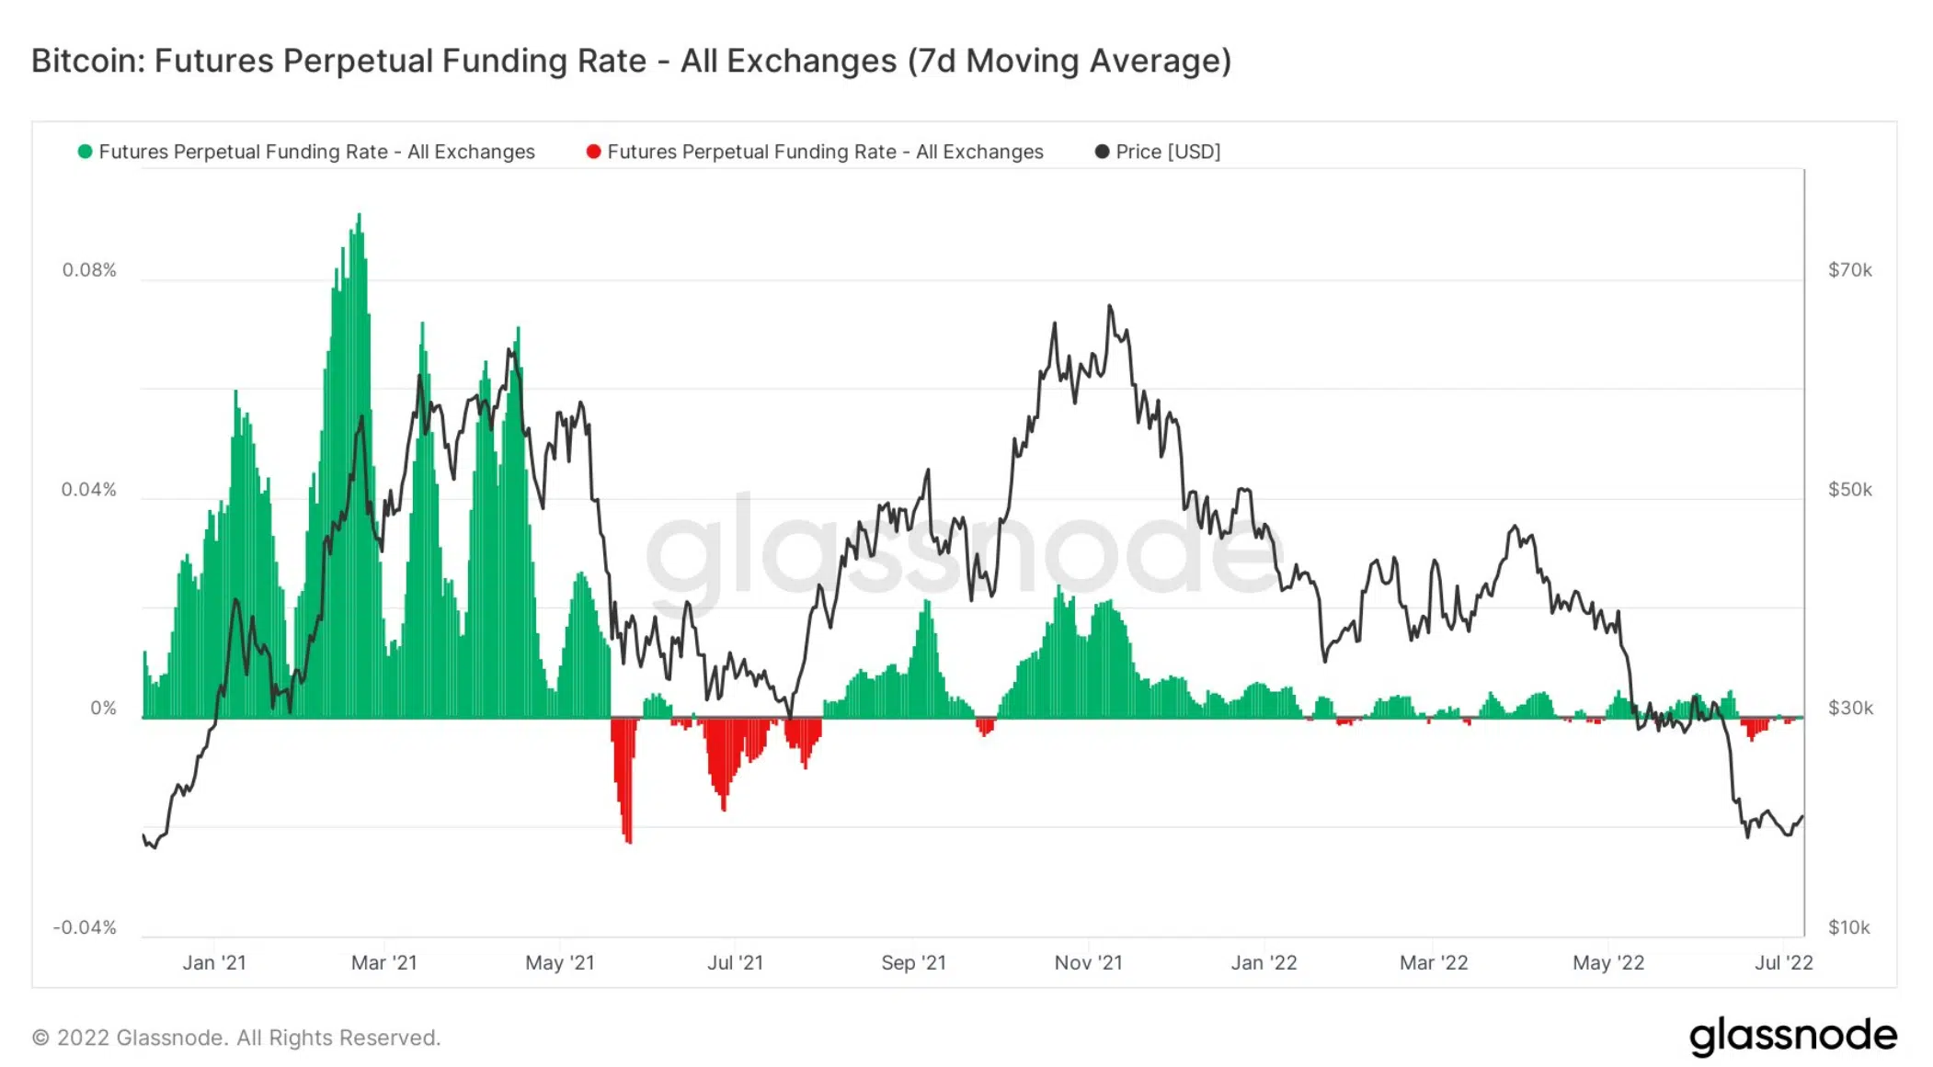This screenshot has width=1933, height=1067.
Task: Click the 0.08% funding rate axis label
Action: [x=89, y=270]
